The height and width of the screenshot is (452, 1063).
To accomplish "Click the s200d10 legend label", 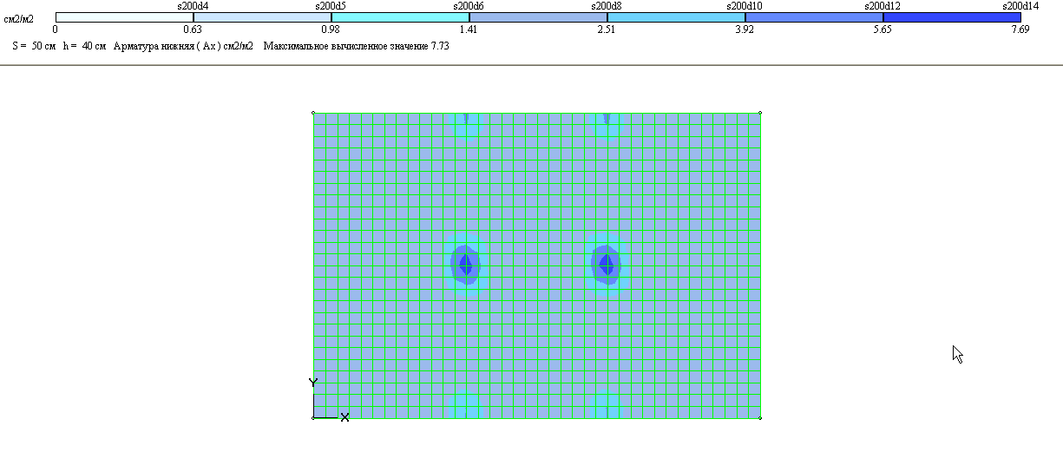I will pyautogui.click(x=745, y=6).
